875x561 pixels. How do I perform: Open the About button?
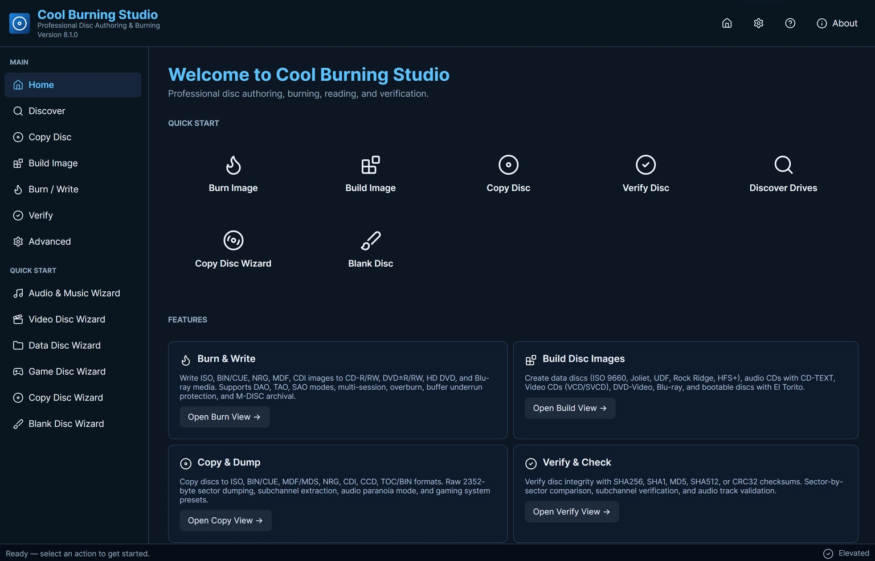(837, 23)
